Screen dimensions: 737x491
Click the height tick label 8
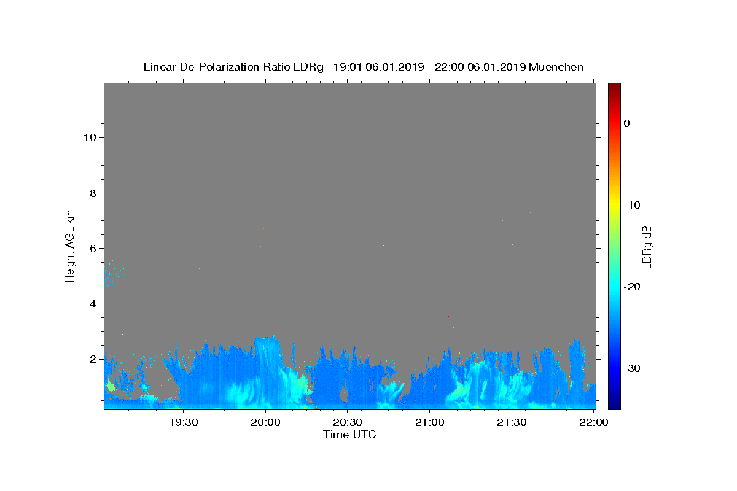tap(93, 193)
